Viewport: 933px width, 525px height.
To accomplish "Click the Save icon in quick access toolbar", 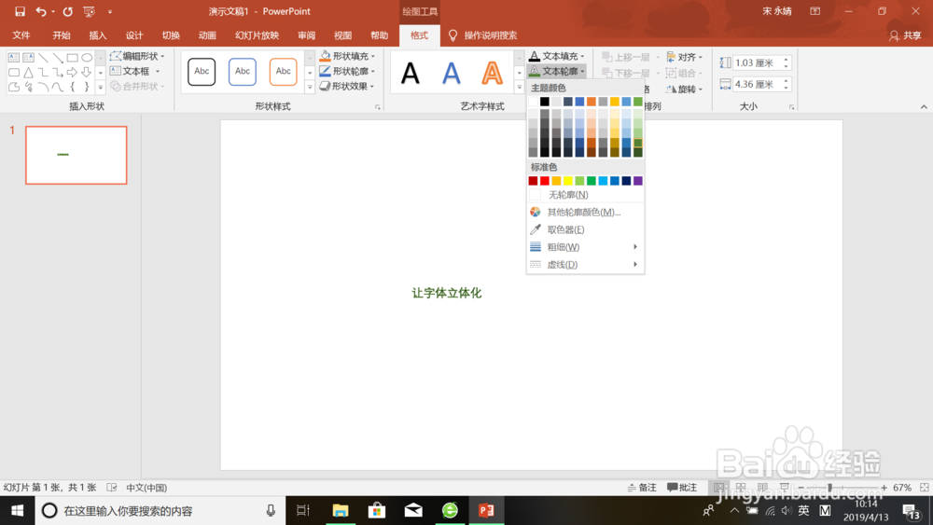I will pos(20,11).
